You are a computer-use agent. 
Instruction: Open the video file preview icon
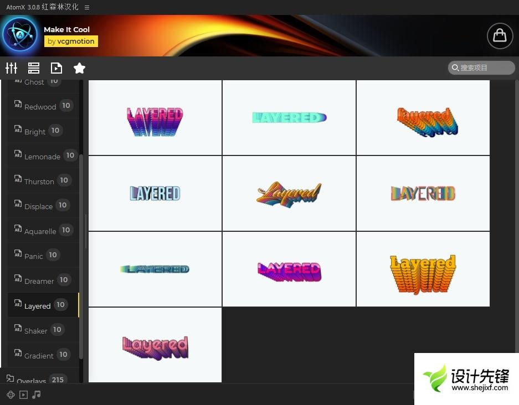click(x=56, y=68)
